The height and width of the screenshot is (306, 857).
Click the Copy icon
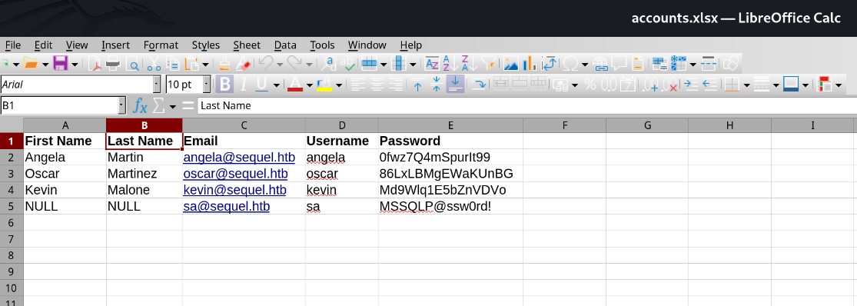pyautogui.click(x=173, y=64)
